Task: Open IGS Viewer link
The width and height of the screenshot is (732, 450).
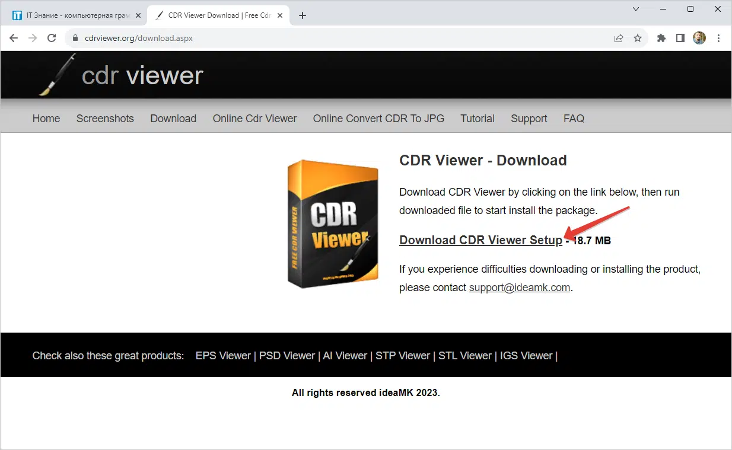Action: pos(526,356)
